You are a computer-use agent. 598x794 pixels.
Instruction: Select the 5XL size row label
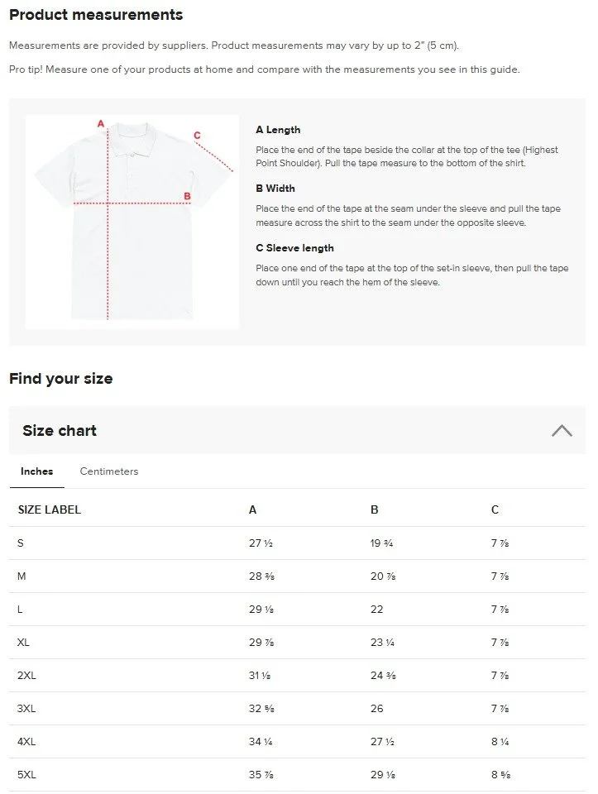27,774
